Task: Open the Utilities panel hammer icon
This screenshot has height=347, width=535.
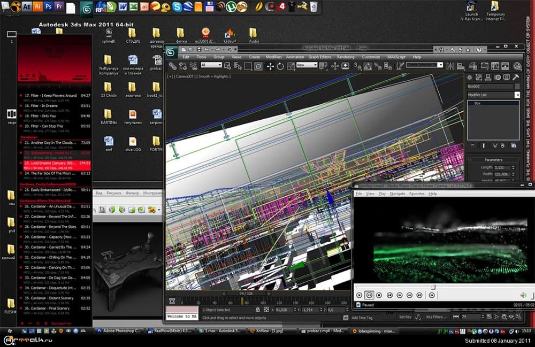Action: (x=517, y=77)
